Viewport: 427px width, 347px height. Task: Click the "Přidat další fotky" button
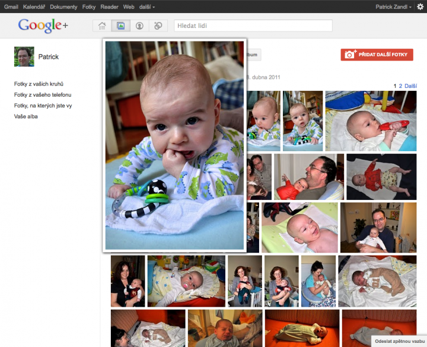tap(377, 55)
